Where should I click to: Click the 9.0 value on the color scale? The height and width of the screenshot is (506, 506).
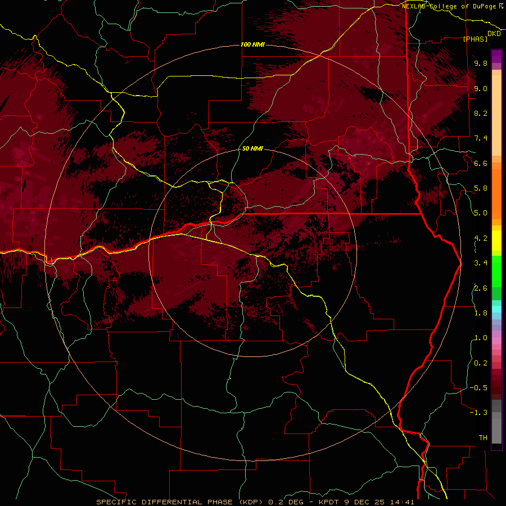point(481,88)
